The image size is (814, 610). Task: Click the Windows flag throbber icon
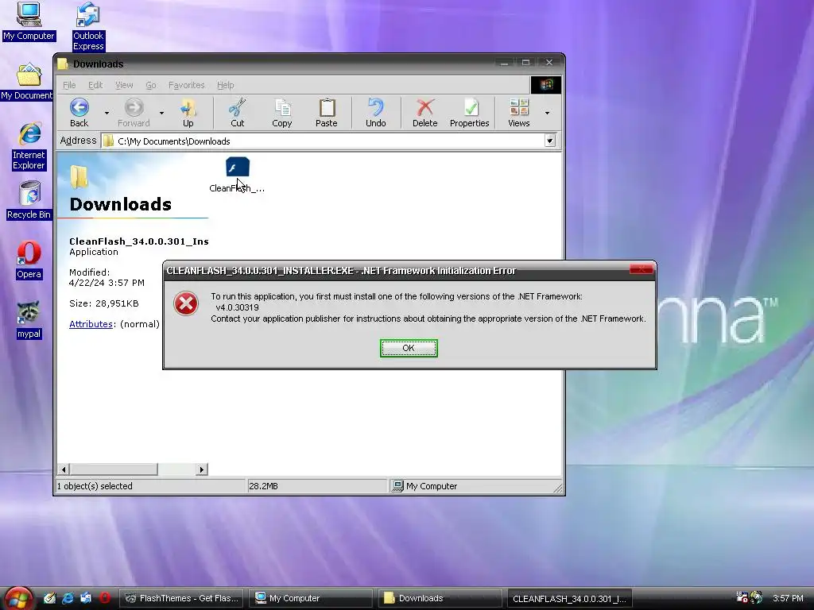pos(545,85)
